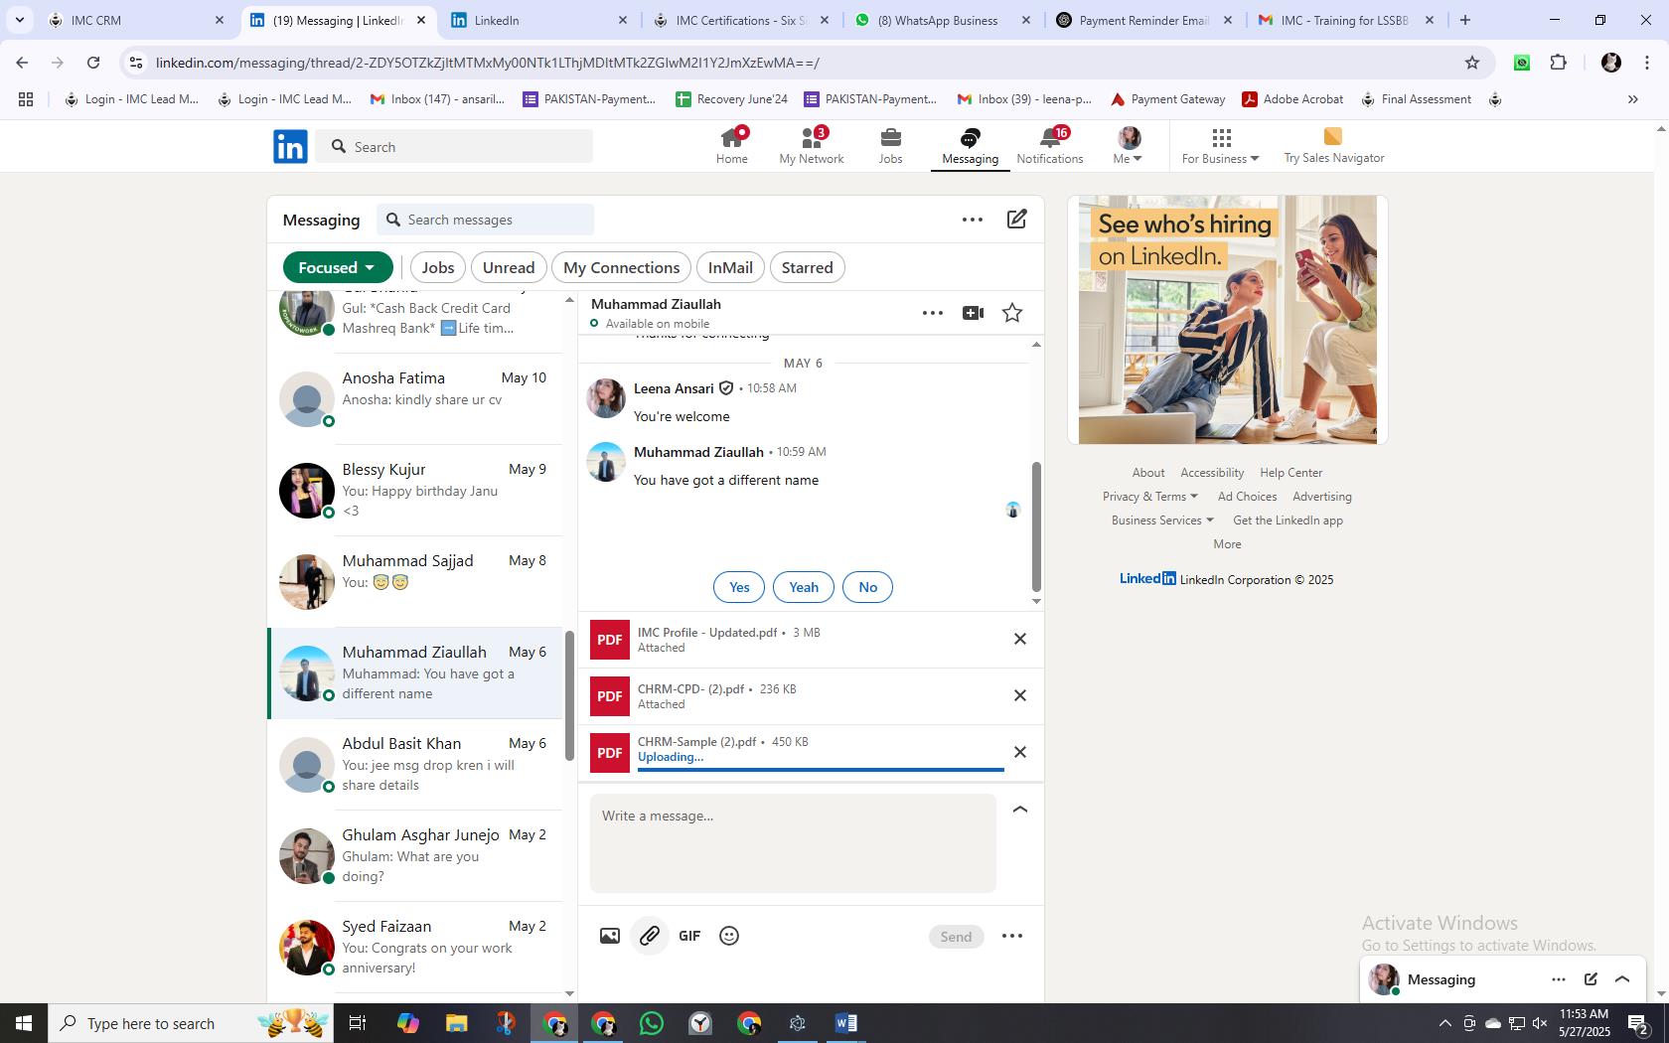Open the Help Center link
Image resolution: width=1669 pixels, height=1043 pixels.
click(1290, 473)
